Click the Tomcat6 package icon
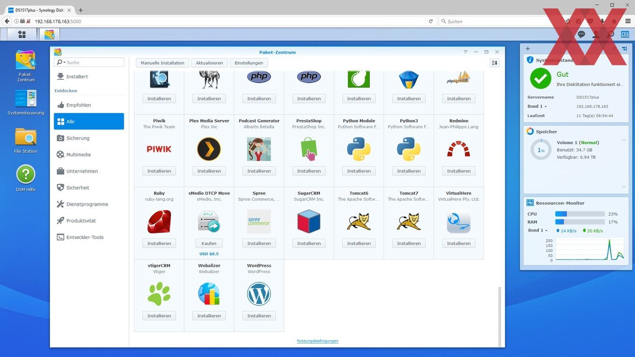The width and height of the screenshot is (635, 357). [x=359, y=221]
